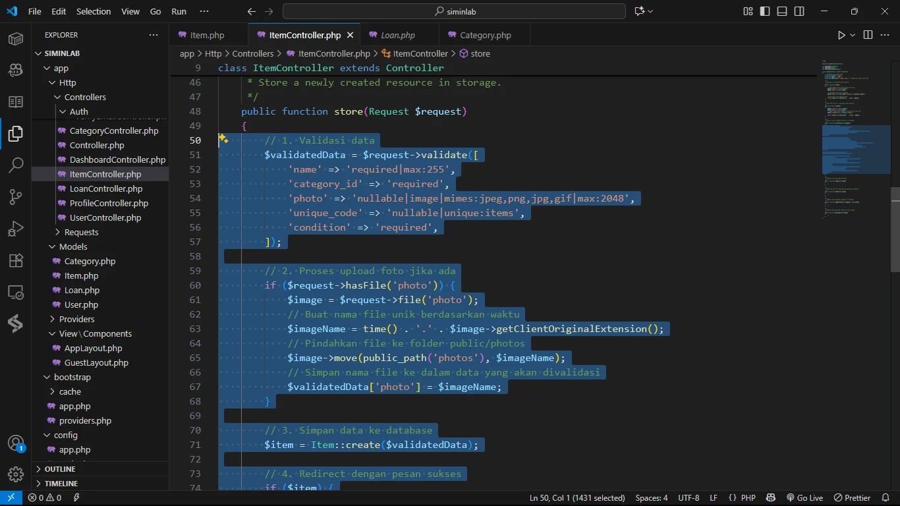This screenshot has width=900, height=506.
Task: Toggle the bottom panel visibility
Action: [782, 11]
